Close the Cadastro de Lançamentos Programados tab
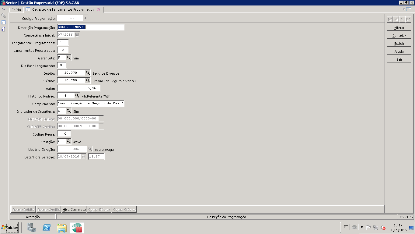Viewport: 415px width, 234px height. click(x=99, y=9)
